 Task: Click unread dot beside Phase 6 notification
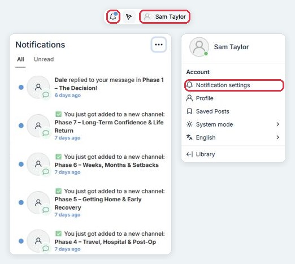pos(21,164)
